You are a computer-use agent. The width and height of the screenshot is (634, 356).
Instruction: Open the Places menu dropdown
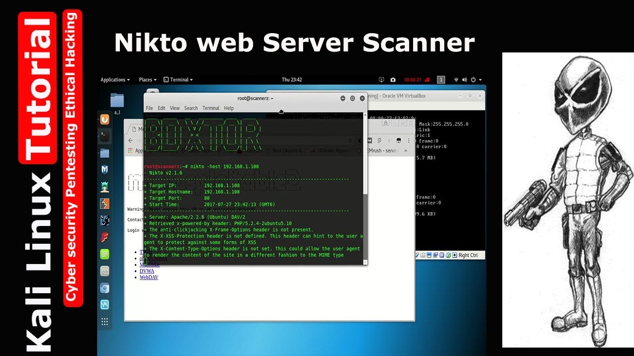[148, 80]
